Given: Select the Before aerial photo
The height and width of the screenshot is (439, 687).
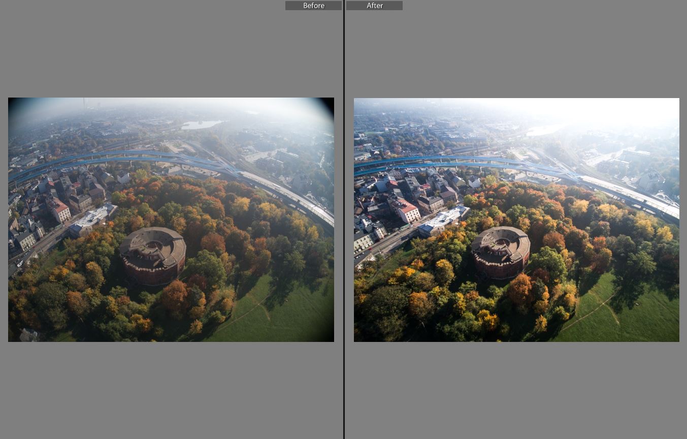Looking at the screenshot, I should click(x=171, y=219).
